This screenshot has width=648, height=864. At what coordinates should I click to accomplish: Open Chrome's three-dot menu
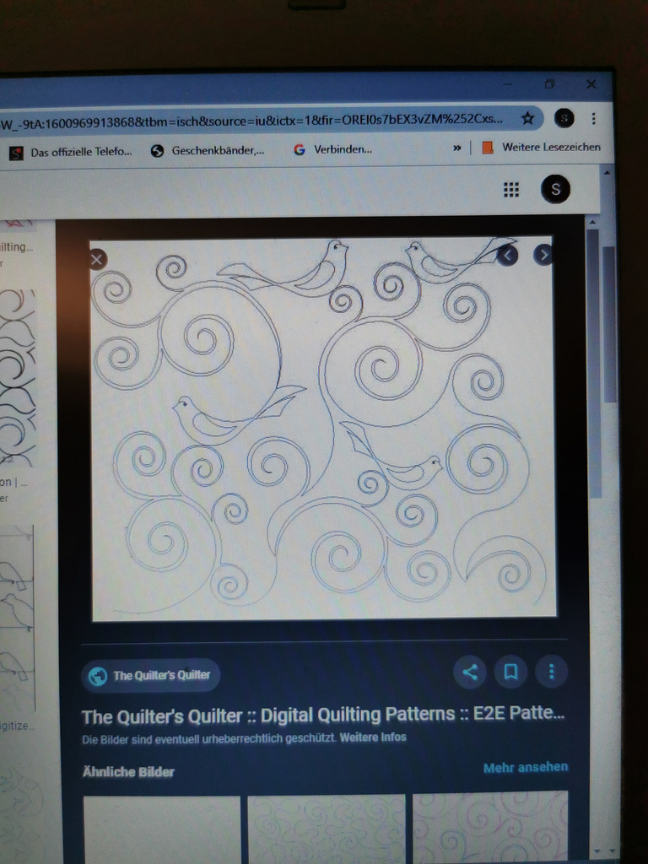tap(593, 119)
